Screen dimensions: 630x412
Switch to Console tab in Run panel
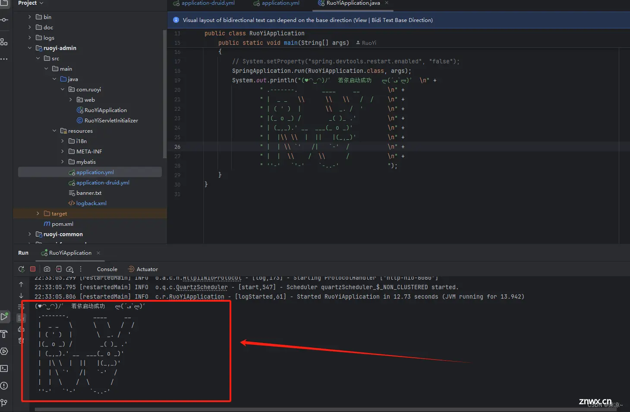[107, 269]
